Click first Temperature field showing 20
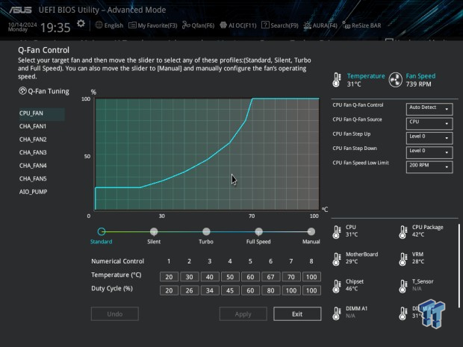The height and width of the screenshot is (347, 463). coord(169,275)
